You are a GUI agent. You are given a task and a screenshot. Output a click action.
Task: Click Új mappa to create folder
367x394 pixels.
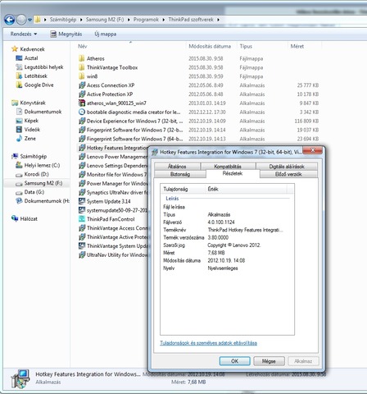click(x=106, y=34)
